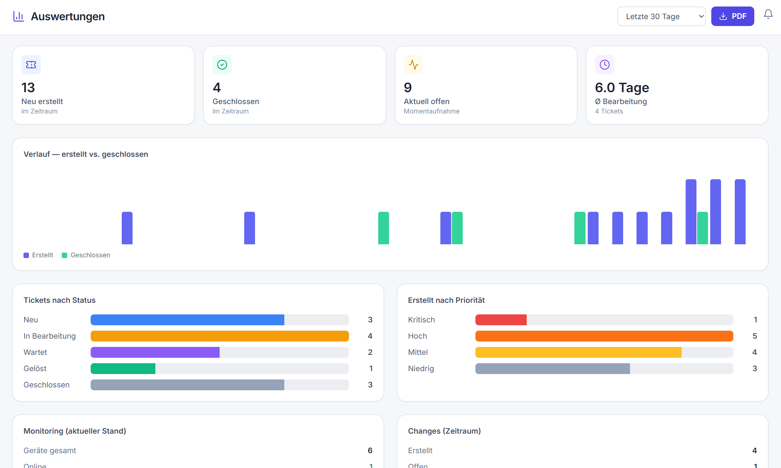This screenshot has width=781, height=468.
Task: Open the Letzte 30 Tage dropdown
Action: (661, 16)
